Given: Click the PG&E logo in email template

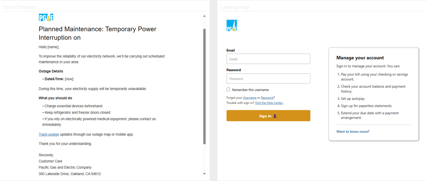Looking at the screenshot, I should [46, 17].
